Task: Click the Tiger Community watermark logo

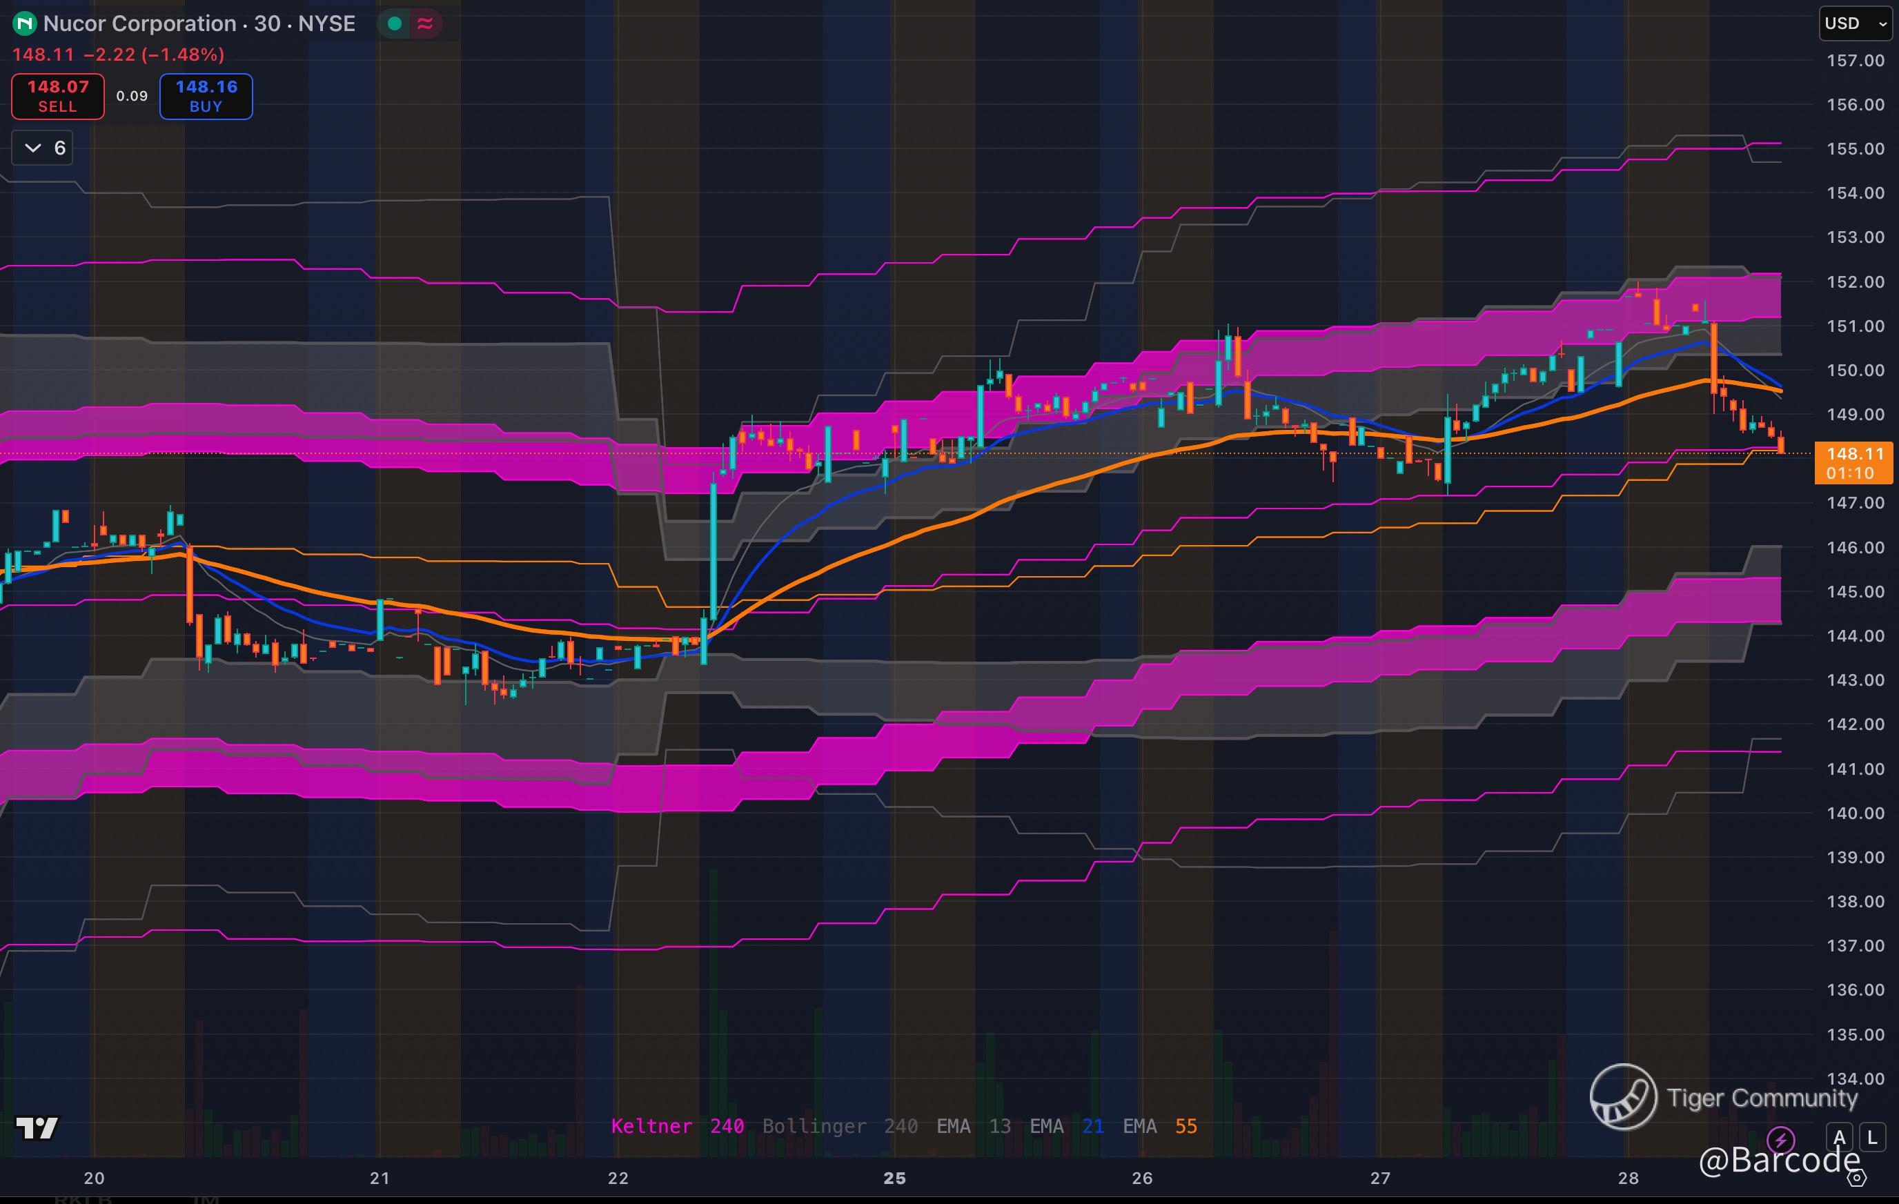Action: coord(1623,1097)
